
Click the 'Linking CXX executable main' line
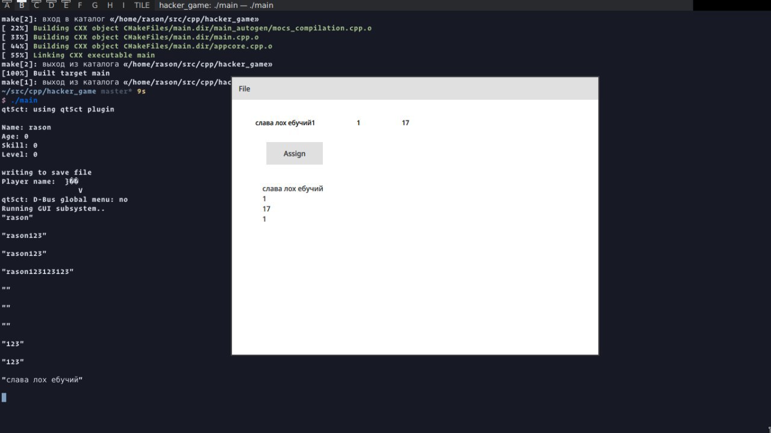94,55
